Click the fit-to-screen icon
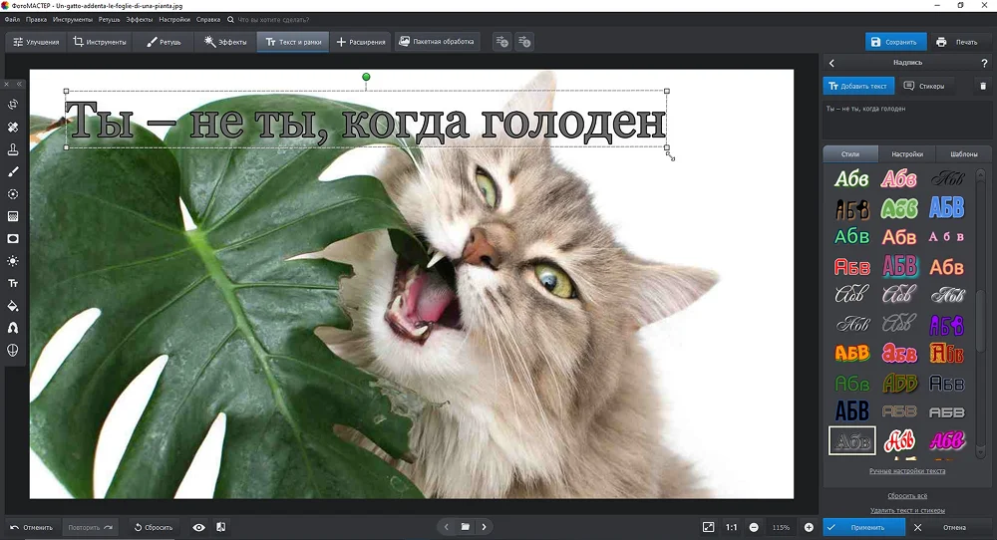 (x=708, y=527)
